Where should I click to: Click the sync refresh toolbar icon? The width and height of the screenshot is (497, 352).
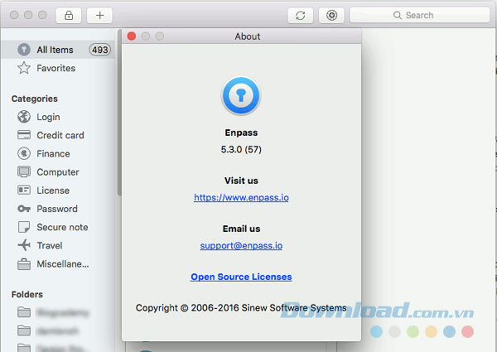300,15
